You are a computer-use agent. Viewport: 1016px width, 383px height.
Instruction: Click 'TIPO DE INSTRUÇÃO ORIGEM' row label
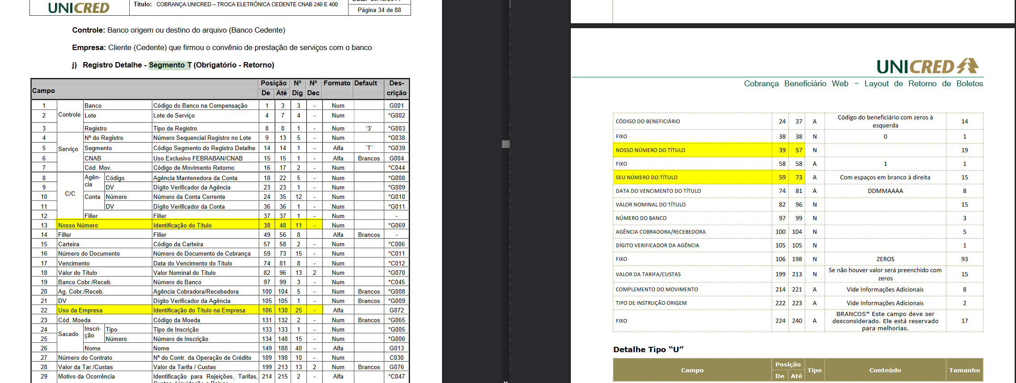tap(651, 303)
